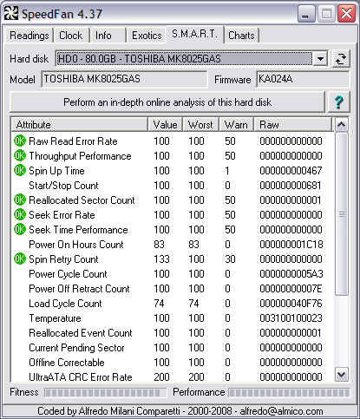The height and width of the screenshot is (419, 360).
Task: Click Perform an in-depth online analysis button
Action: [167, 102]
